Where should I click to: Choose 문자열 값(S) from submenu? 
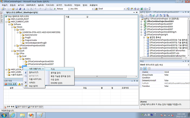[59, 73]
